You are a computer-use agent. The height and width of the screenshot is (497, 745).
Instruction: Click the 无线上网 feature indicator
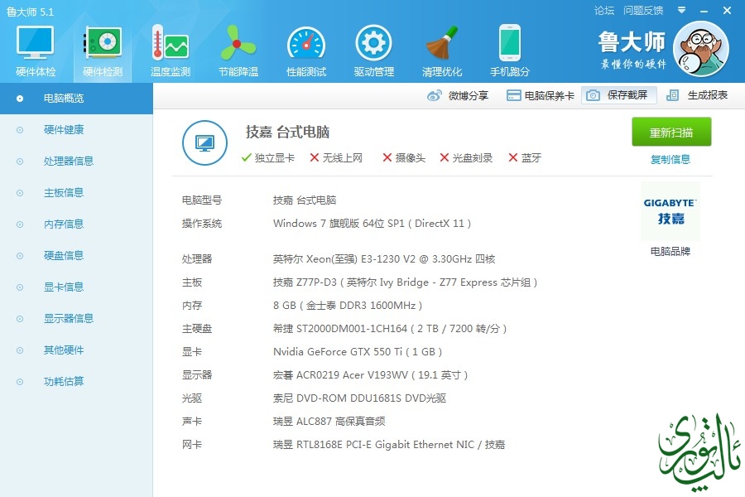click(336, 158)
